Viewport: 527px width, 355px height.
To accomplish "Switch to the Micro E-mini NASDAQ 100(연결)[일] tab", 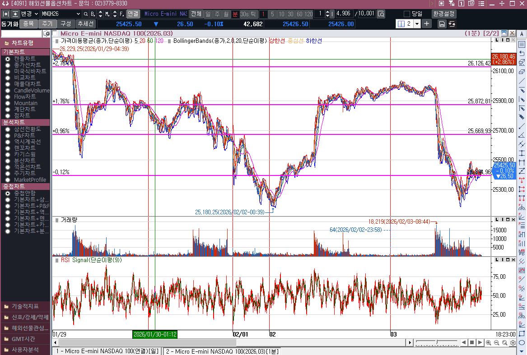I will tap(107, 351).
